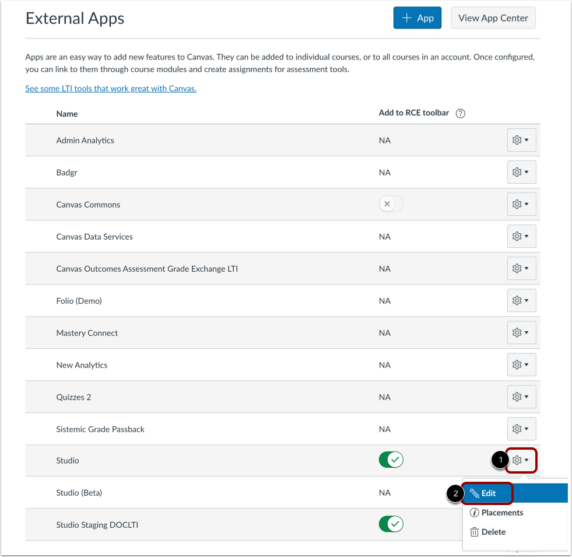Screen dimensions: 572x557
Task: Disable Studio's RCE toolbar toggle
Action: coord(391,460)
